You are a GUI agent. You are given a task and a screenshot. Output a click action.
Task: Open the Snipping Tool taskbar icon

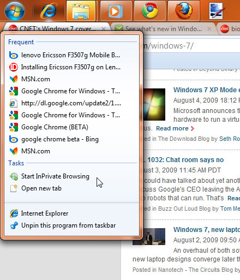[217, 11]
